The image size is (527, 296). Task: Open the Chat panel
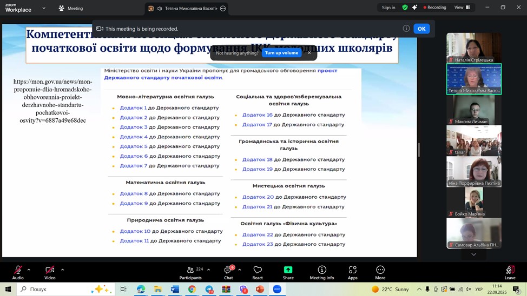228,272
